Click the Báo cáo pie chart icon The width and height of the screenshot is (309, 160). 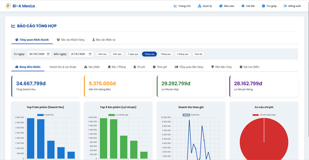221,6
